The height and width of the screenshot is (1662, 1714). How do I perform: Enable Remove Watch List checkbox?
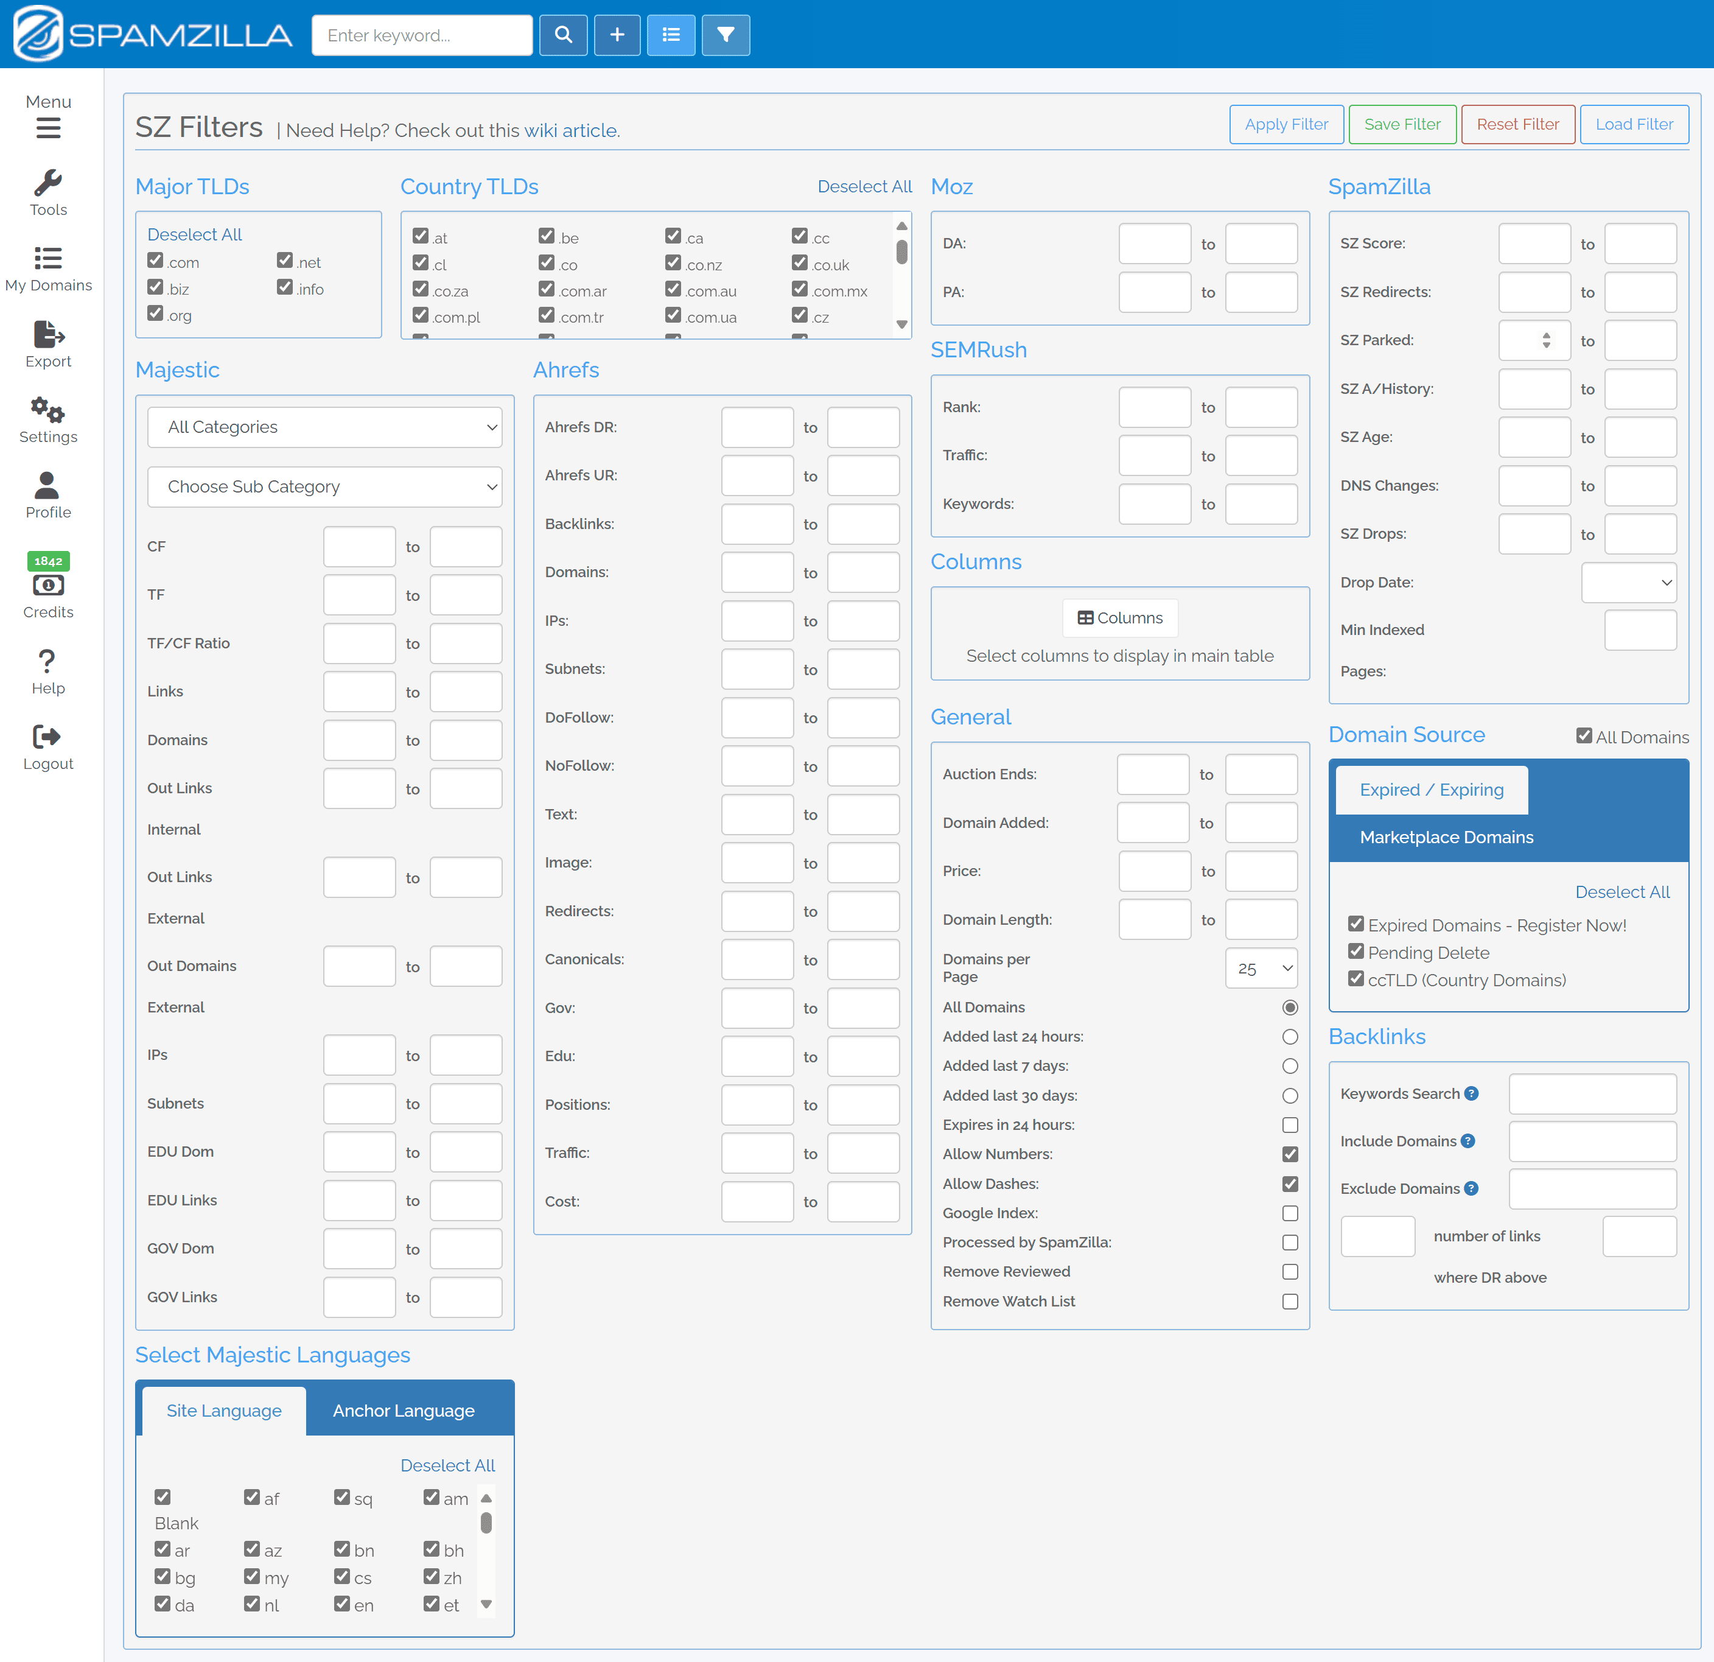(1290, 1302)
